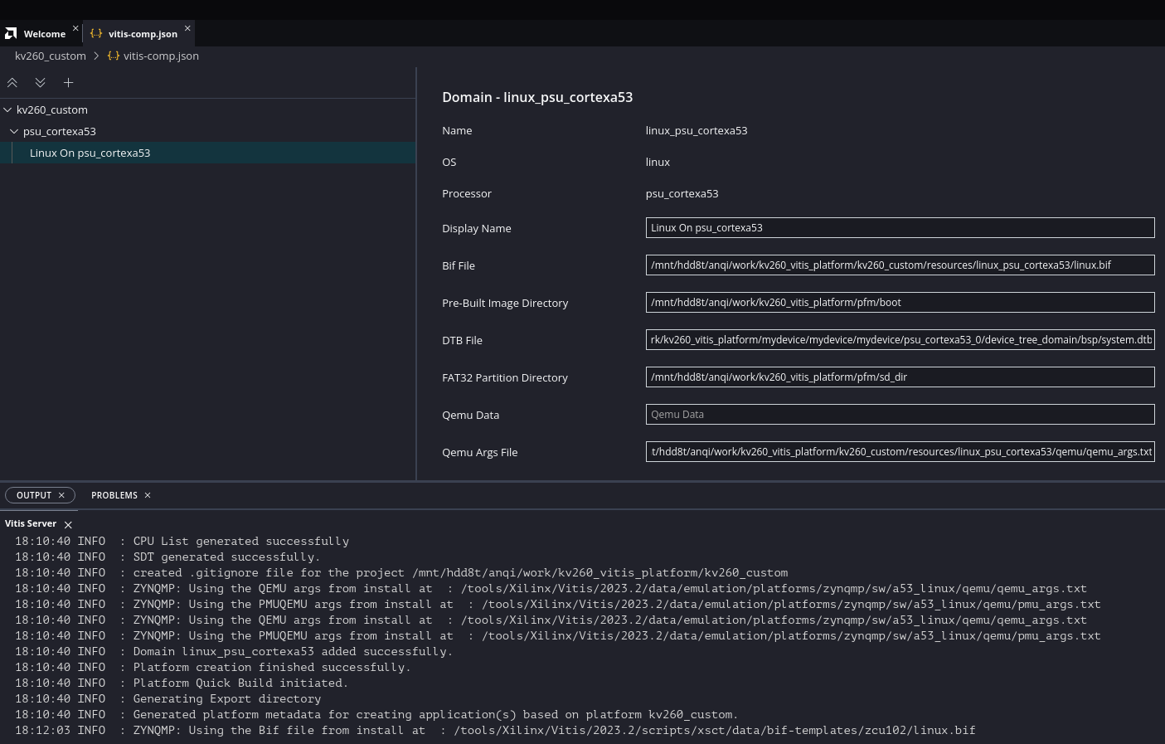The height and width of the screenshot is (744, 1165).
Task: Edit the DTB File path field
Action: point(900,340)
